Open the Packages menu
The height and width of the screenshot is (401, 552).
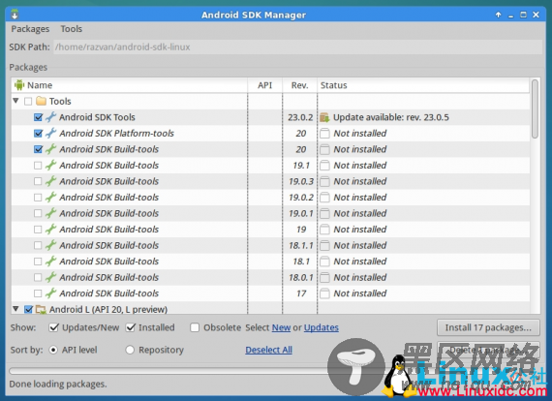click(30, 29)
